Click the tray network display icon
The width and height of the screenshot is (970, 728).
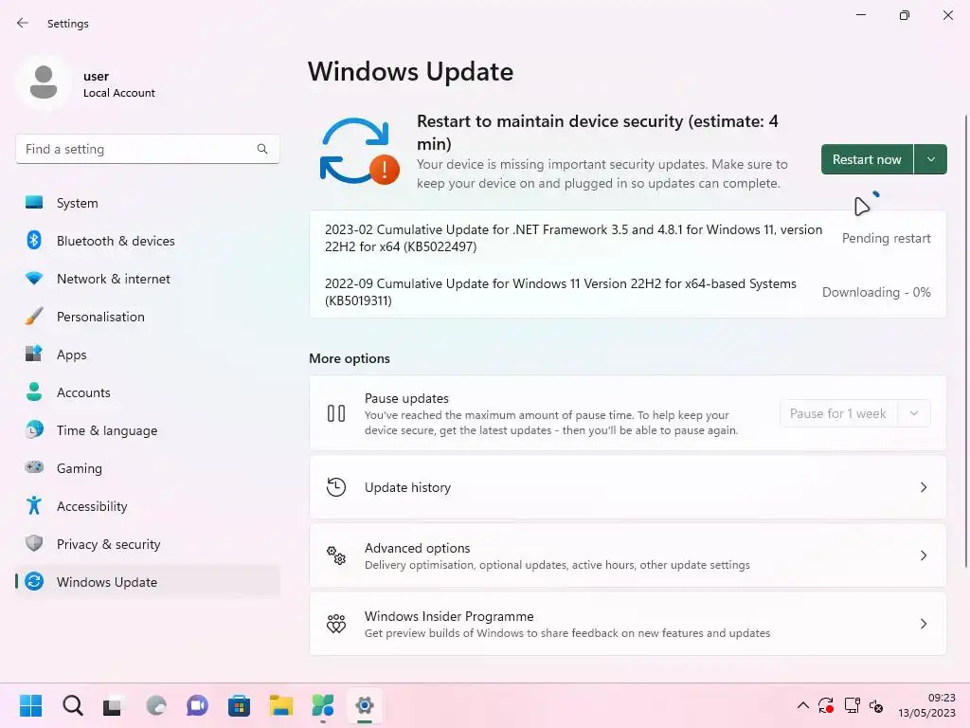852,705
